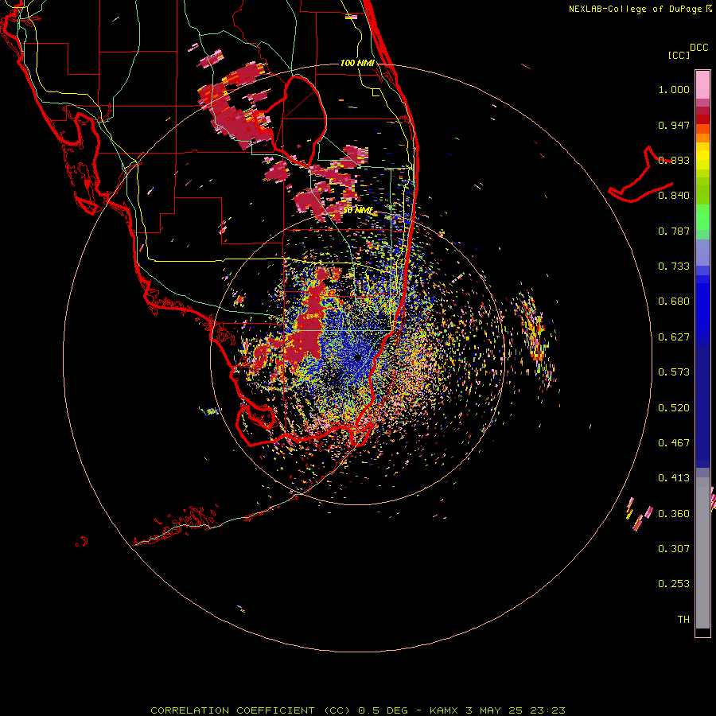716x716 pixels.
Task: Select the 0.733 scale value
Action: click(x=674, y=267)
